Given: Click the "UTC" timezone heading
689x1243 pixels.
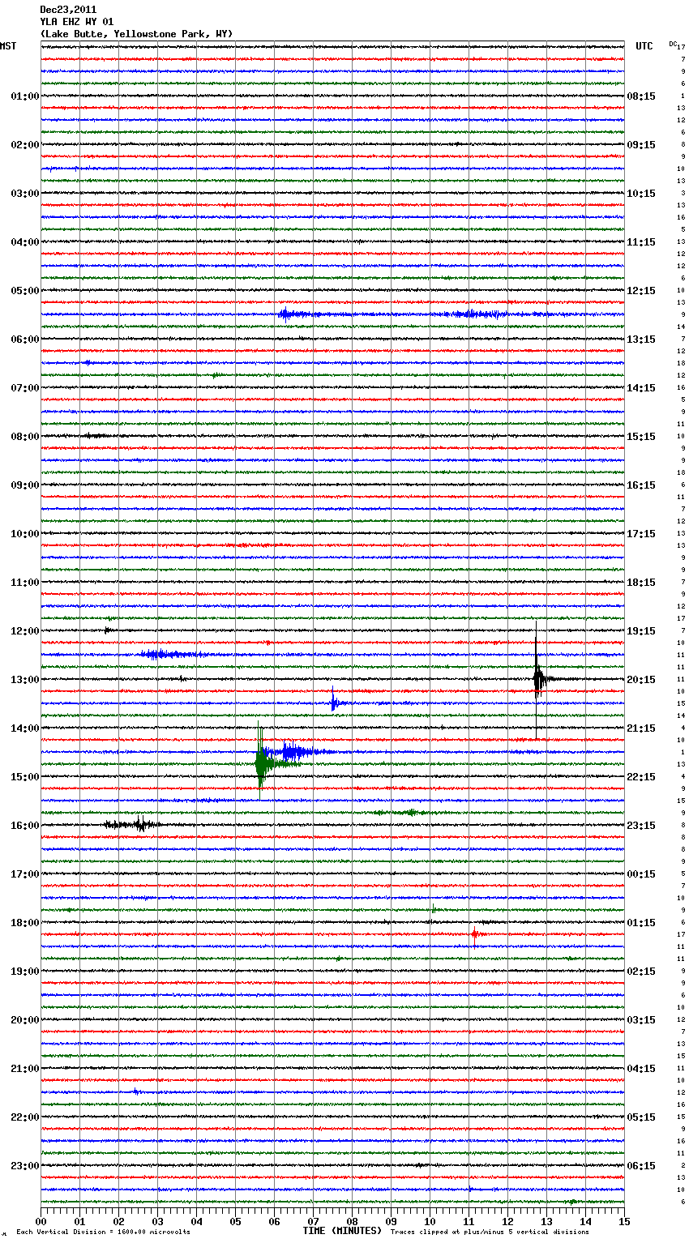Looking at the screenshot, I should (644, 46).
